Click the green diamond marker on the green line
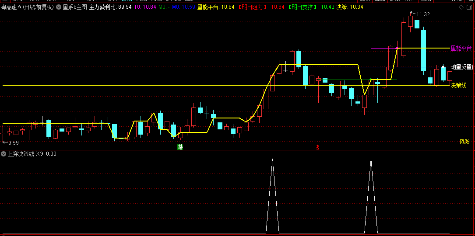 [x=370, y=80]
